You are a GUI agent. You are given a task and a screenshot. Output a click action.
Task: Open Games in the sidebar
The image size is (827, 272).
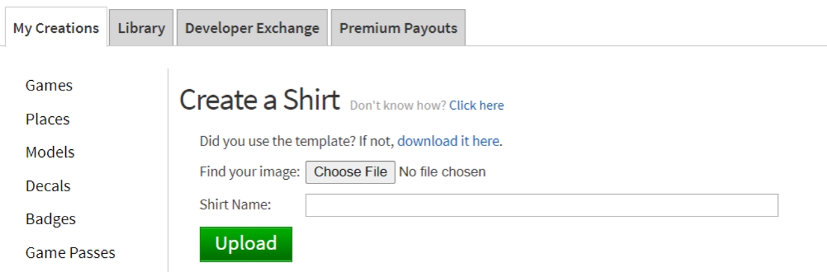[48, 85]
